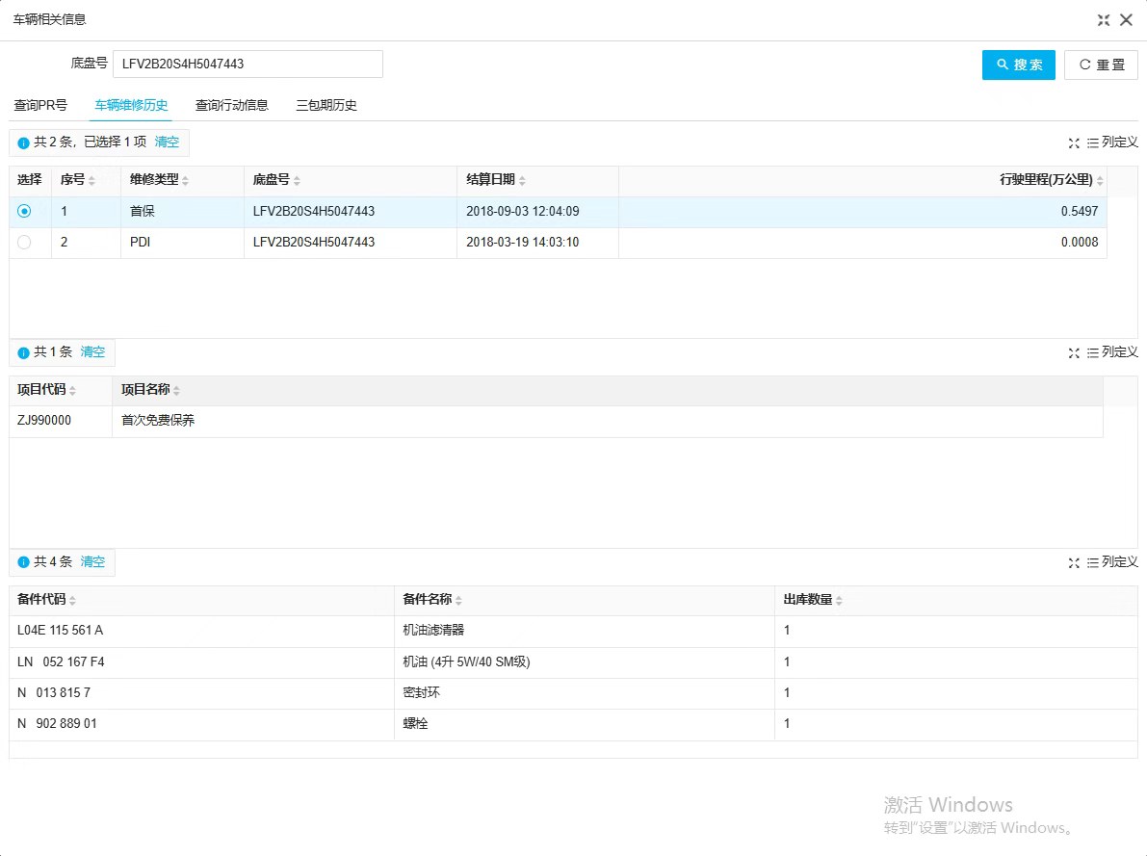Click the info icon beside 共 4 条
1147x856 pixels.
[23, 562]
